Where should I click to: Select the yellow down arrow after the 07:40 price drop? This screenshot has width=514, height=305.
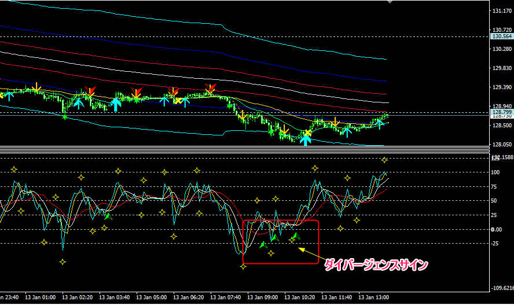243,115
